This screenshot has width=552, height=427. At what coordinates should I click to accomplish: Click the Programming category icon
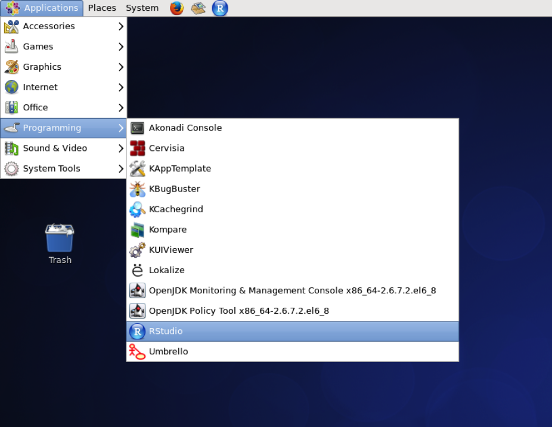[x=11, y=128]
